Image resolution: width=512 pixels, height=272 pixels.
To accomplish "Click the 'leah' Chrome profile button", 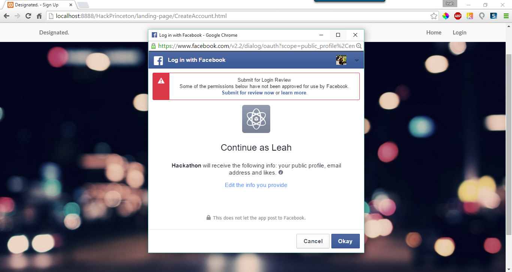I will pos(449,3).
